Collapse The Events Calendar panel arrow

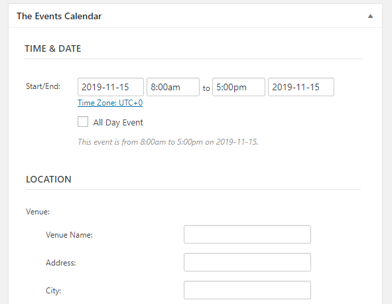(370, 17)
